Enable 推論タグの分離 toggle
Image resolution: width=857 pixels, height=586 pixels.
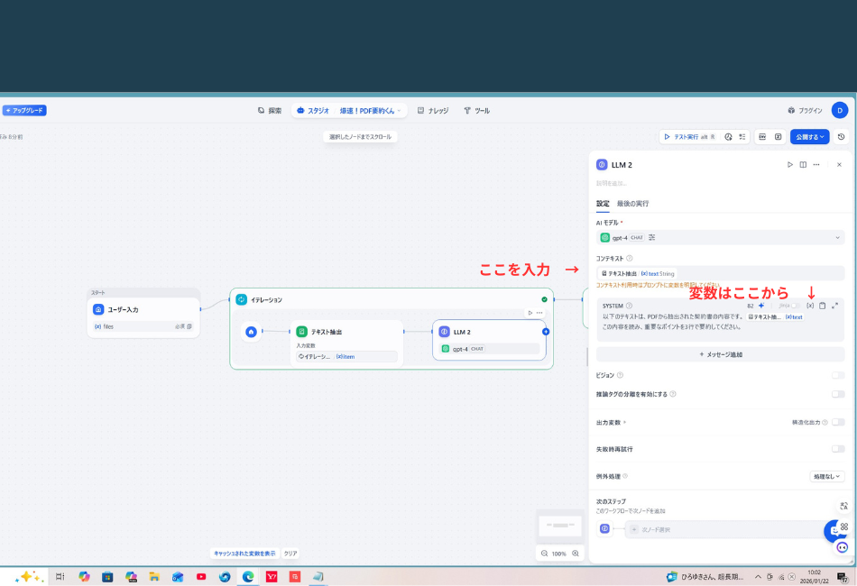(x=838, y=394)
